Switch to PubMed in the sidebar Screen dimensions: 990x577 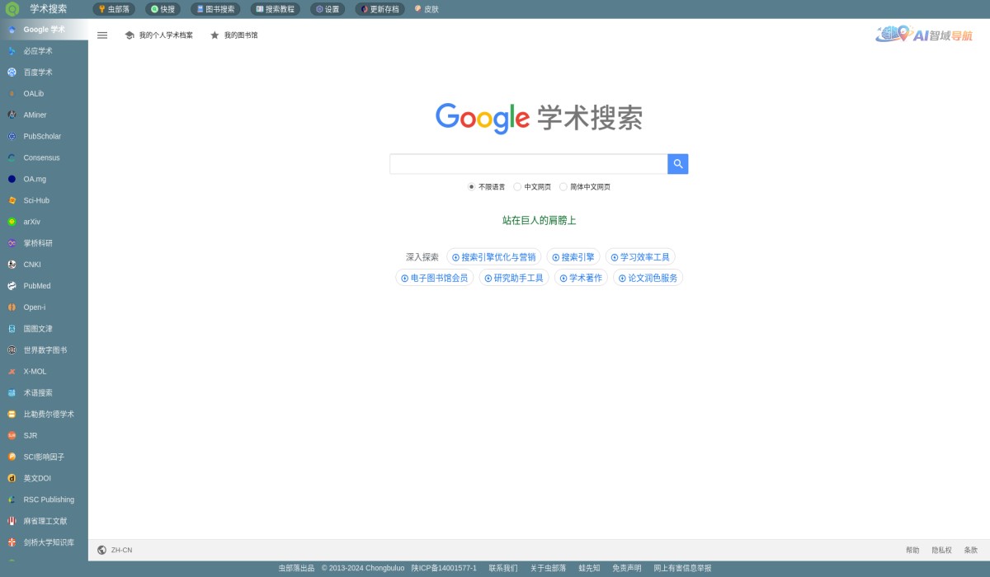[36, 286]
